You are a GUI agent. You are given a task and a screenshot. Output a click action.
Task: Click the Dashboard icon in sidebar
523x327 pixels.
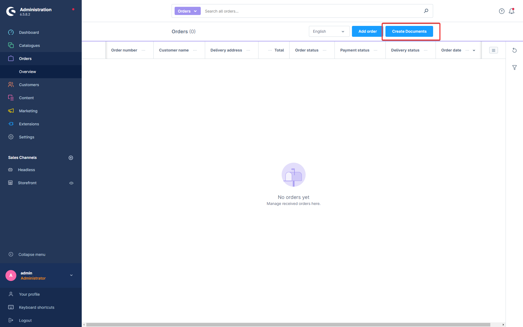tap(11, 32)
